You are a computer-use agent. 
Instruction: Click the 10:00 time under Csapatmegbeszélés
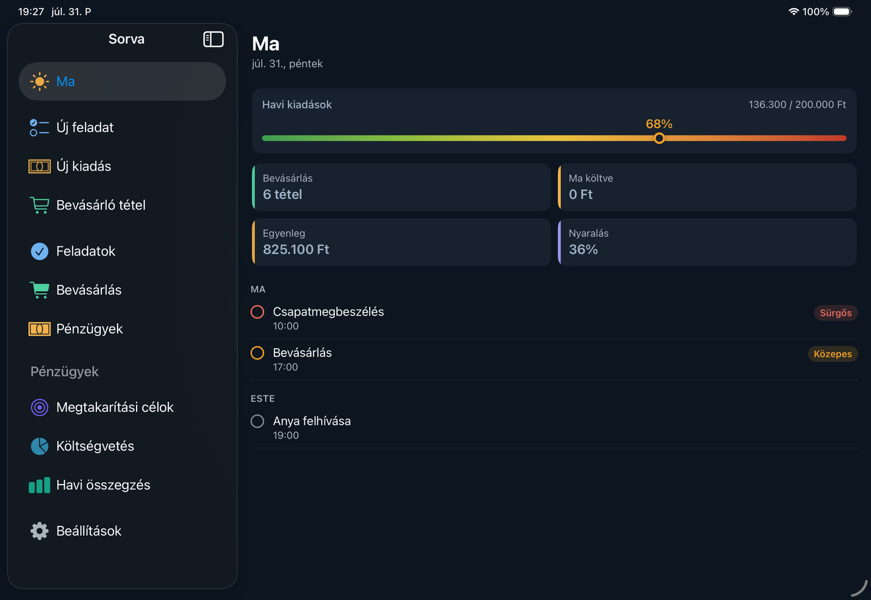[286, 326]
